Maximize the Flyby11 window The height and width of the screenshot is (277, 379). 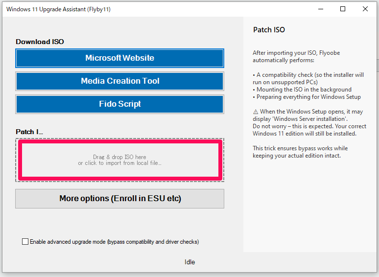tap(343, 9)
